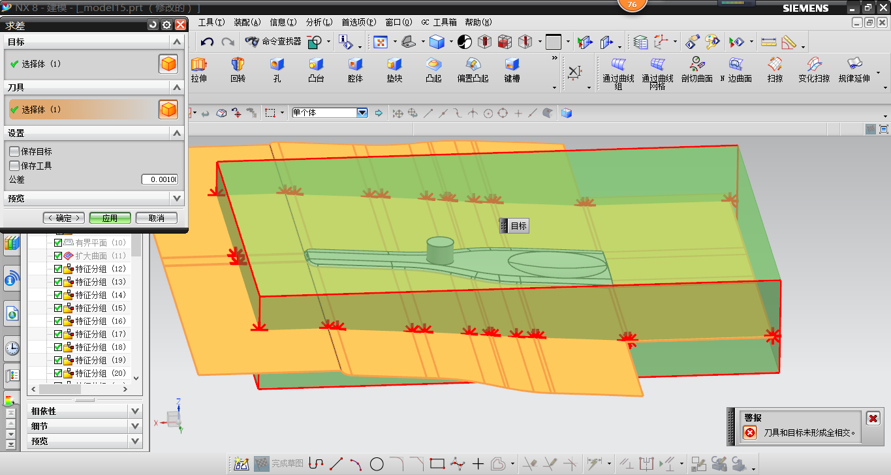The image size is (891, 475).
Task: Select the 键槽 slot tool
Action: (512, 69)
